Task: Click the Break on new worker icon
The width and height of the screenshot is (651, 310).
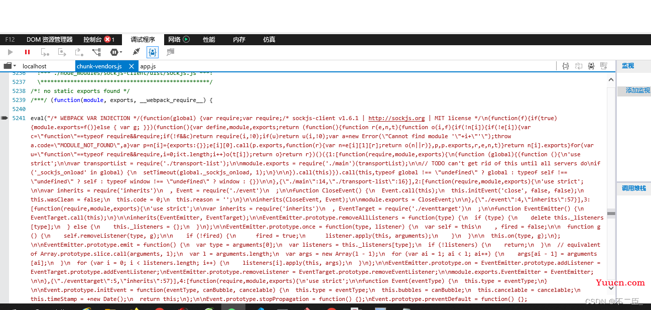Action: click(96, 52)
